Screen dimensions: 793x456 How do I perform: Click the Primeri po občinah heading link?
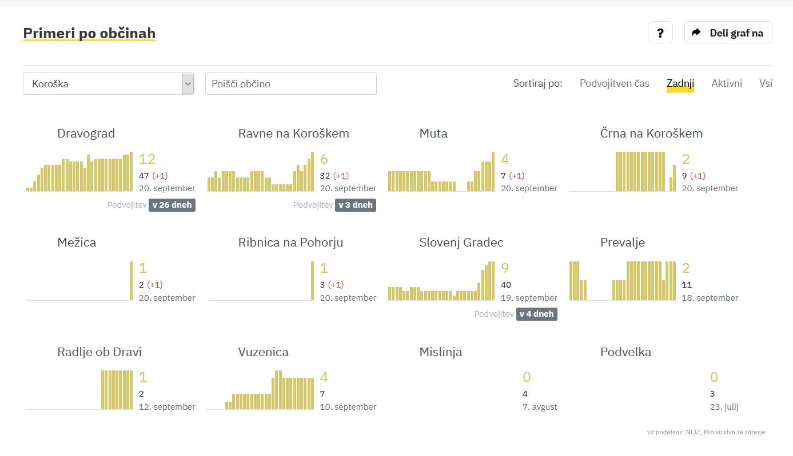click(89, 33)
